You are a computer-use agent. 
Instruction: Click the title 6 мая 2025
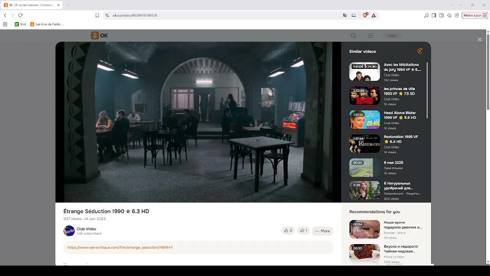pos(394,163)
